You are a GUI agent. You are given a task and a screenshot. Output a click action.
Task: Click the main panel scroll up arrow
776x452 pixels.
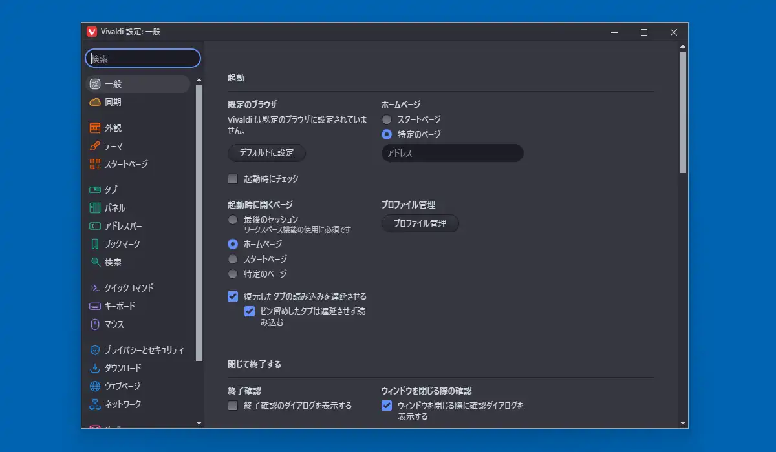coord(683,46)
